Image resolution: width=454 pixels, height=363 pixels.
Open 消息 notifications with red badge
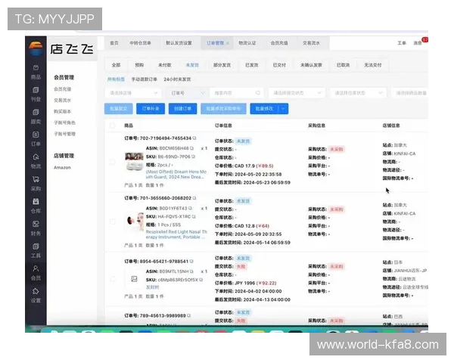(x=419, y=43)
